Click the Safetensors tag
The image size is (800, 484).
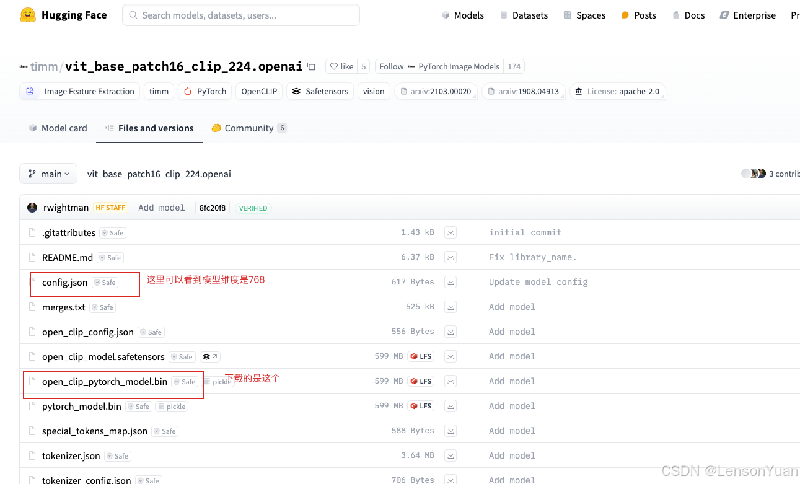(320, 91)
